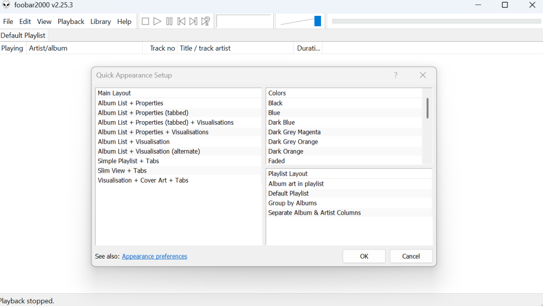Screen dimensions: 543x306
Task: Select the Play icon in the toolbar
Action: tap(157, 21)
